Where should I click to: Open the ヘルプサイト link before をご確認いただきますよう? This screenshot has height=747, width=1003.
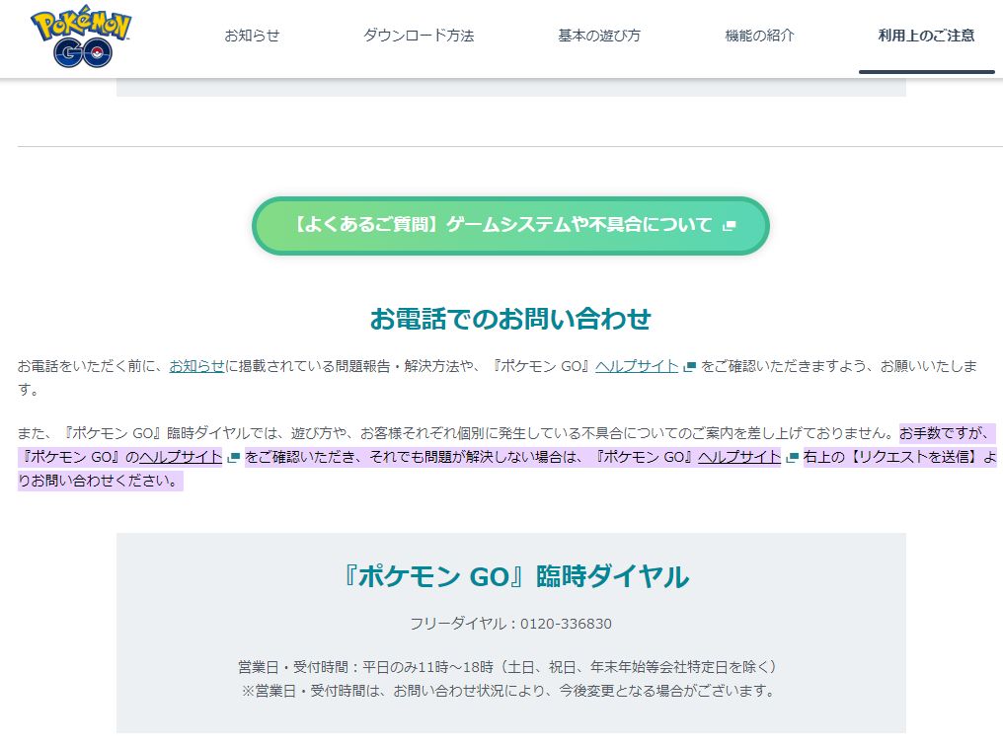[x=637, y=366]
